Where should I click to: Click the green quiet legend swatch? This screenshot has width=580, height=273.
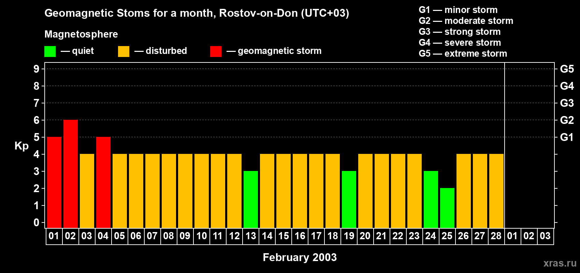click(x=50, y=52)
